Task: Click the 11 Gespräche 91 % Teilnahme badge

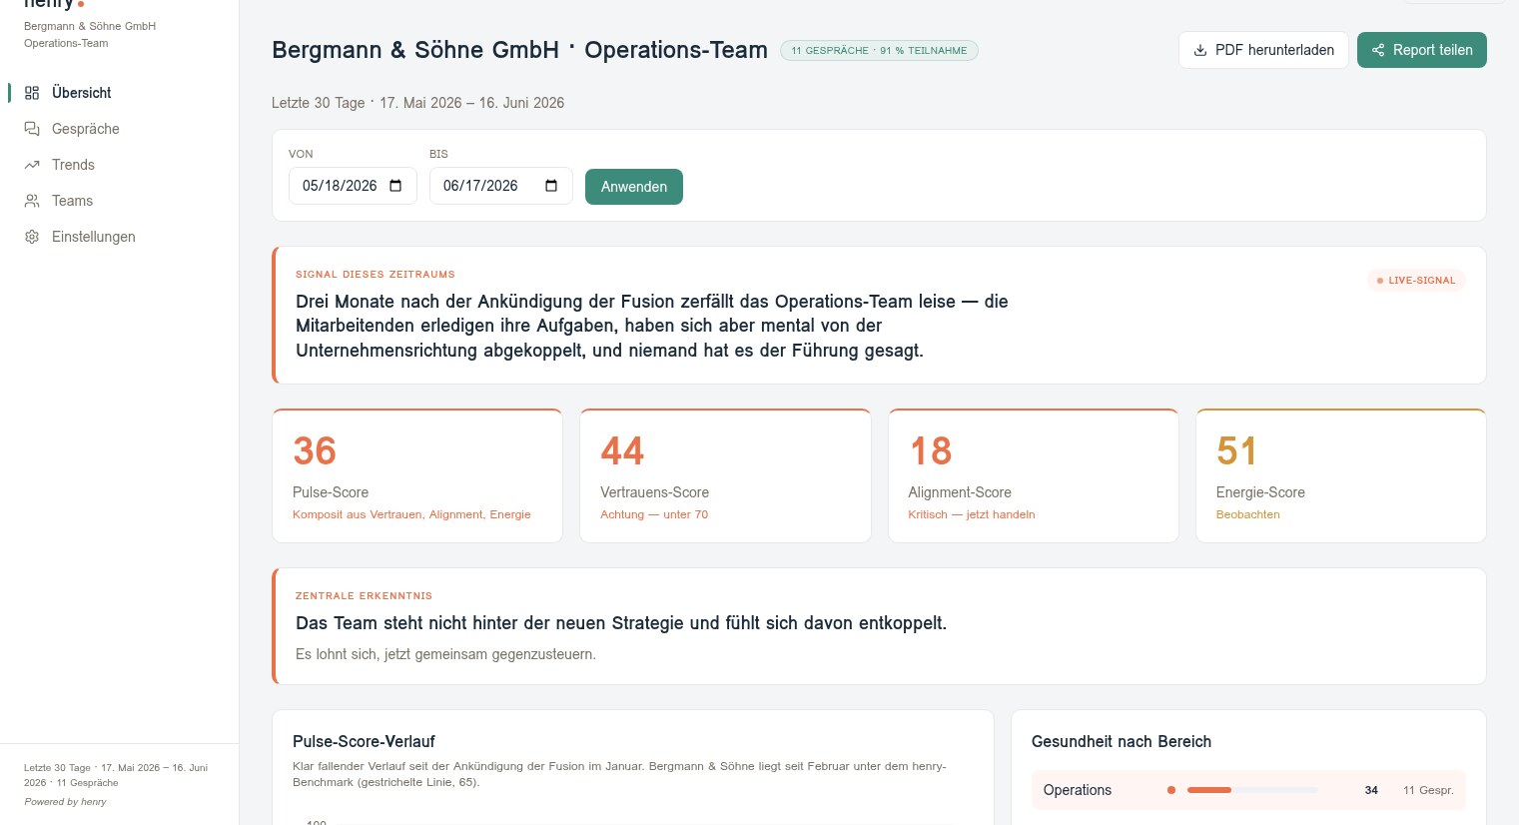Action: [x=879, y=50]
